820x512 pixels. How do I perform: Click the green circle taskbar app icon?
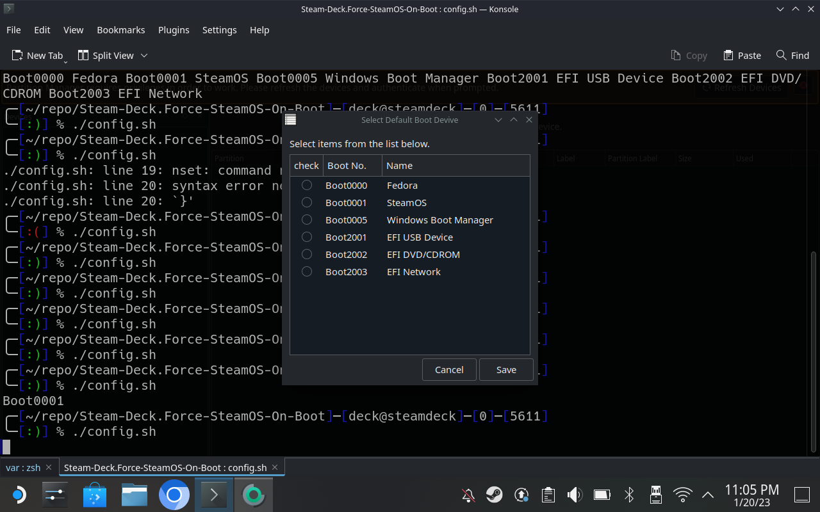(254, 495)
